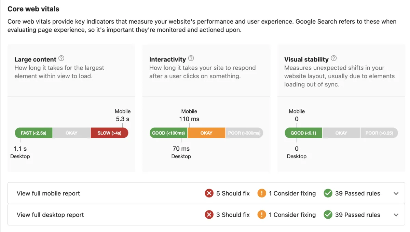This screenshot has width=410, height=232.
Task: Click the orange OKAY interactivity segment
Action: [206, 133]
